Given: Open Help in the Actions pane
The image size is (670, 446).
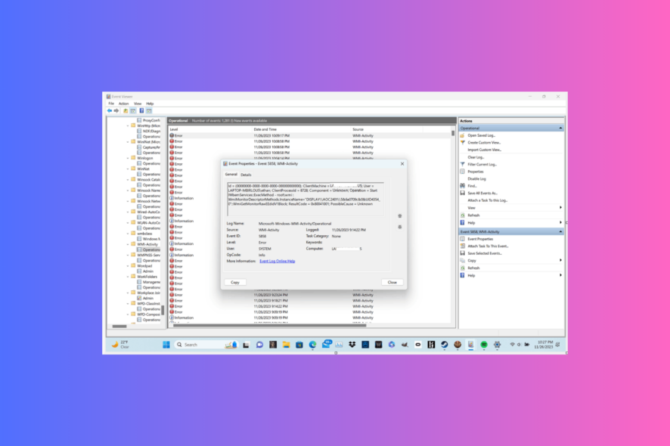Looking at the screenshot, I should pyautogui.click(x=470, y=222).
